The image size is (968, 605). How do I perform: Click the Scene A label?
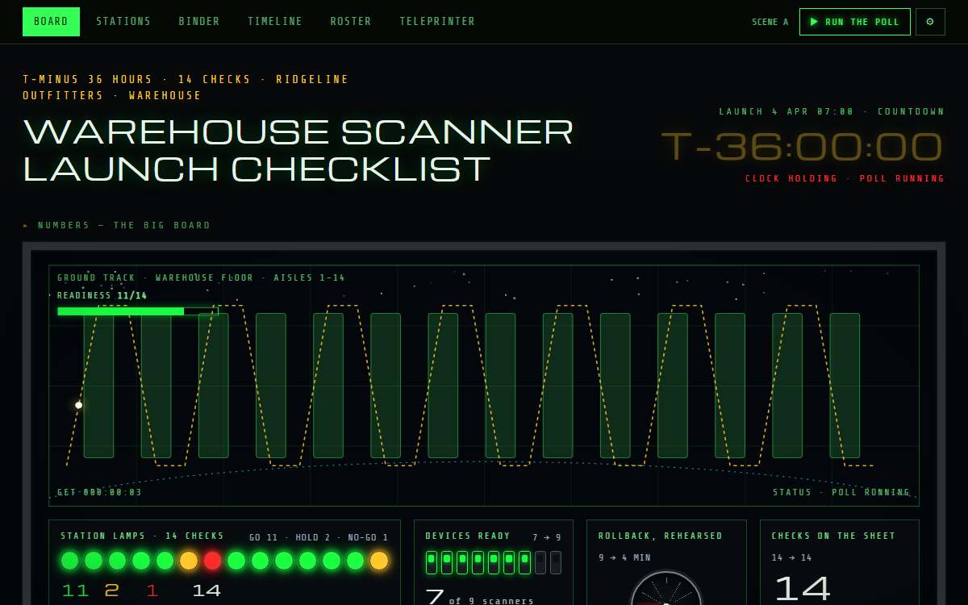click(x=770, y=23)
